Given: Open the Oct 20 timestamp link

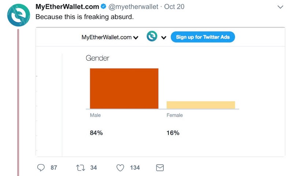Looking at the screenshot, I should tap(174, 7).
